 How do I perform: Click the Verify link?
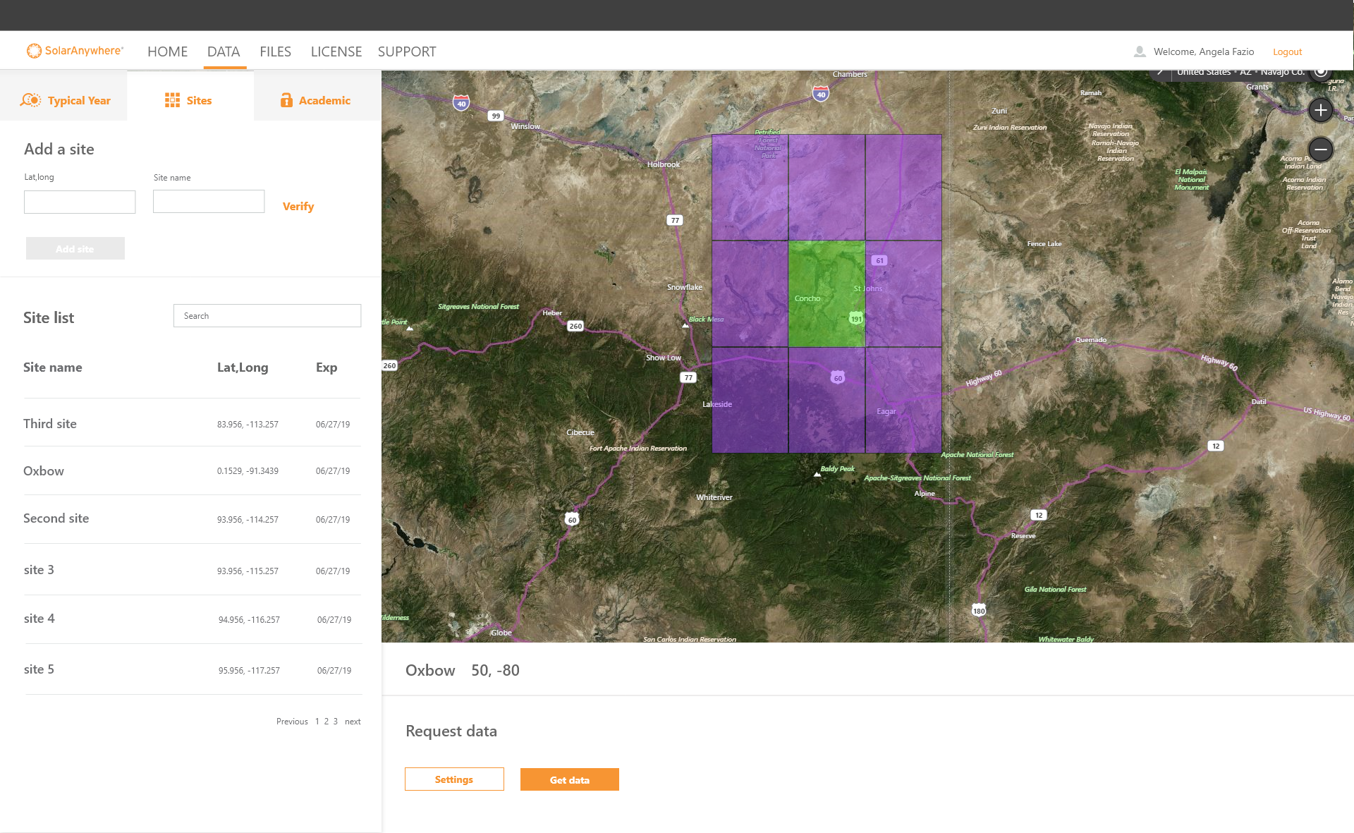298,206
